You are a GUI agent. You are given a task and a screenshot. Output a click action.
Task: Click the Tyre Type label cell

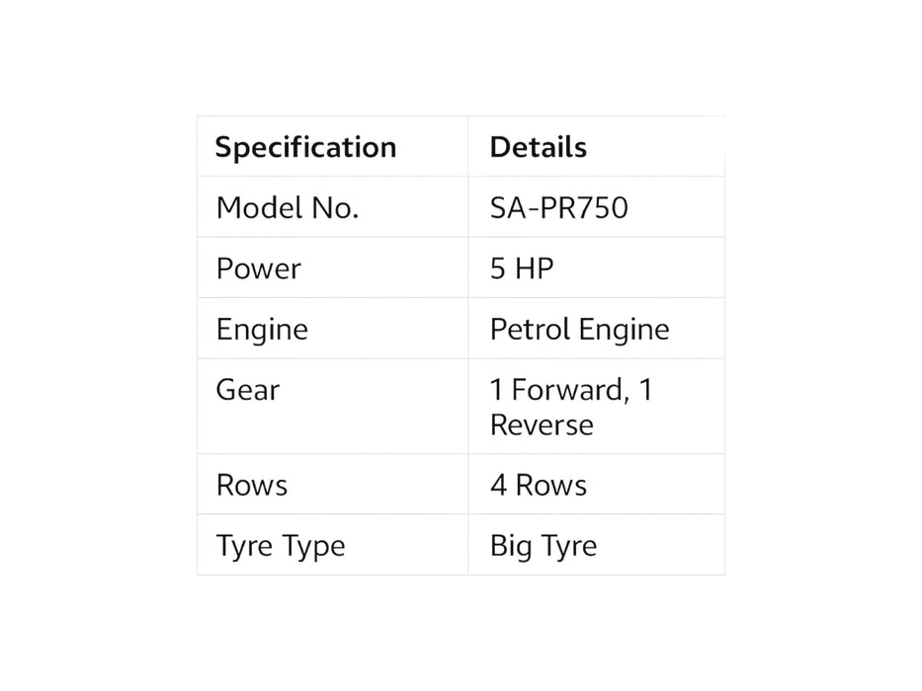point(281,546)
